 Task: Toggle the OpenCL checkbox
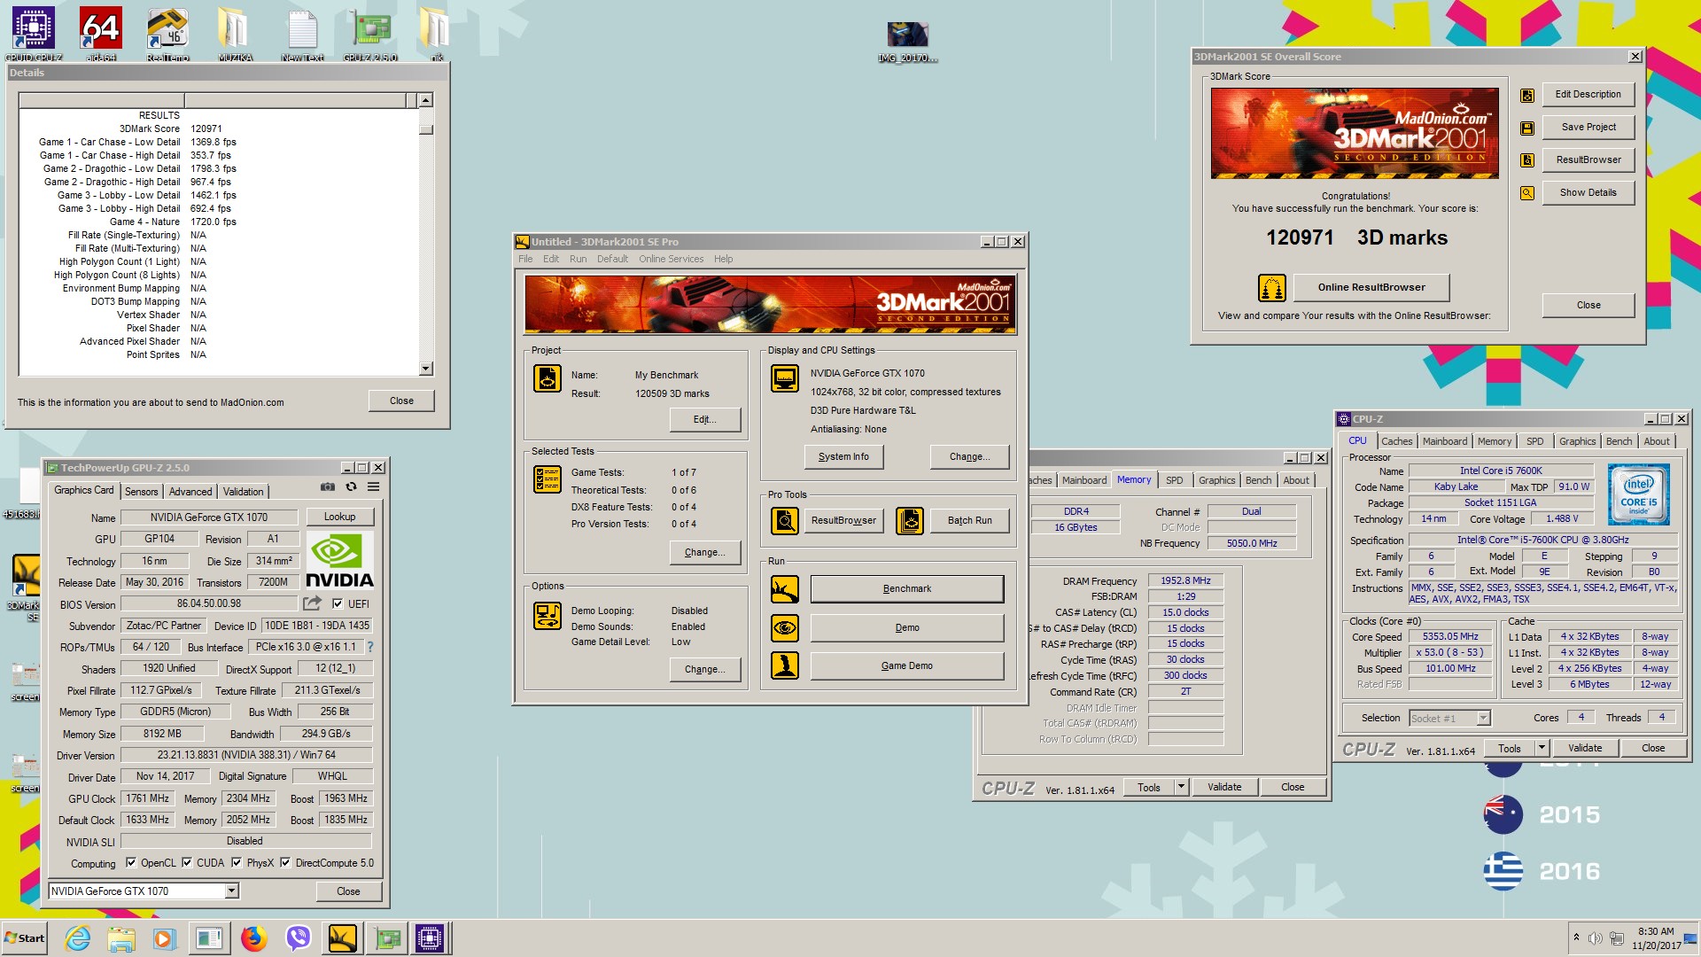coord(131,862)
